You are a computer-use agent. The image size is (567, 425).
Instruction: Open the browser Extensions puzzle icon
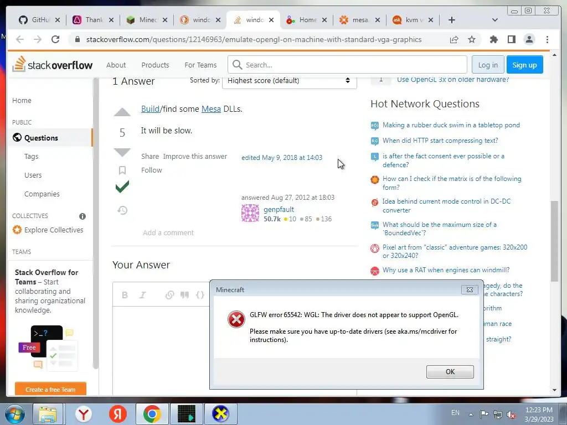(x=493, y=39)
